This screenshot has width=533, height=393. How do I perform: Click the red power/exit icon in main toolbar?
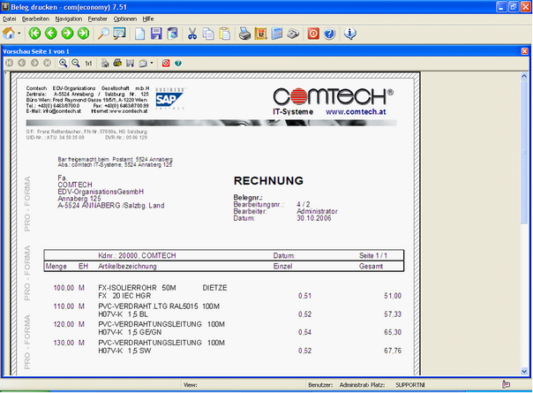pyautogui.click(x=313, y=34)
